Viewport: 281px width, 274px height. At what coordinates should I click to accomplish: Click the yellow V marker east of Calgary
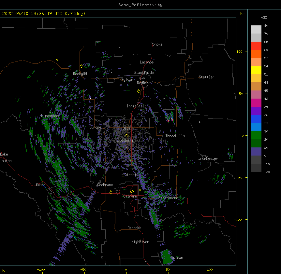pyautogui.click(x=140, y=190)
